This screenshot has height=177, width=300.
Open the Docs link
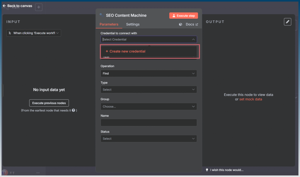click(192, 25)
